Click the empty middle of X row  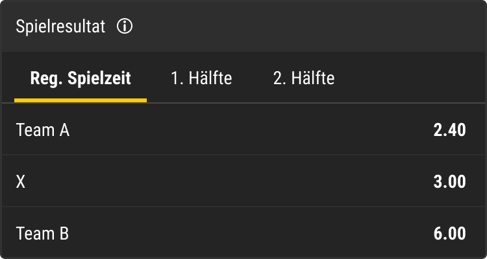coord(230,181)
